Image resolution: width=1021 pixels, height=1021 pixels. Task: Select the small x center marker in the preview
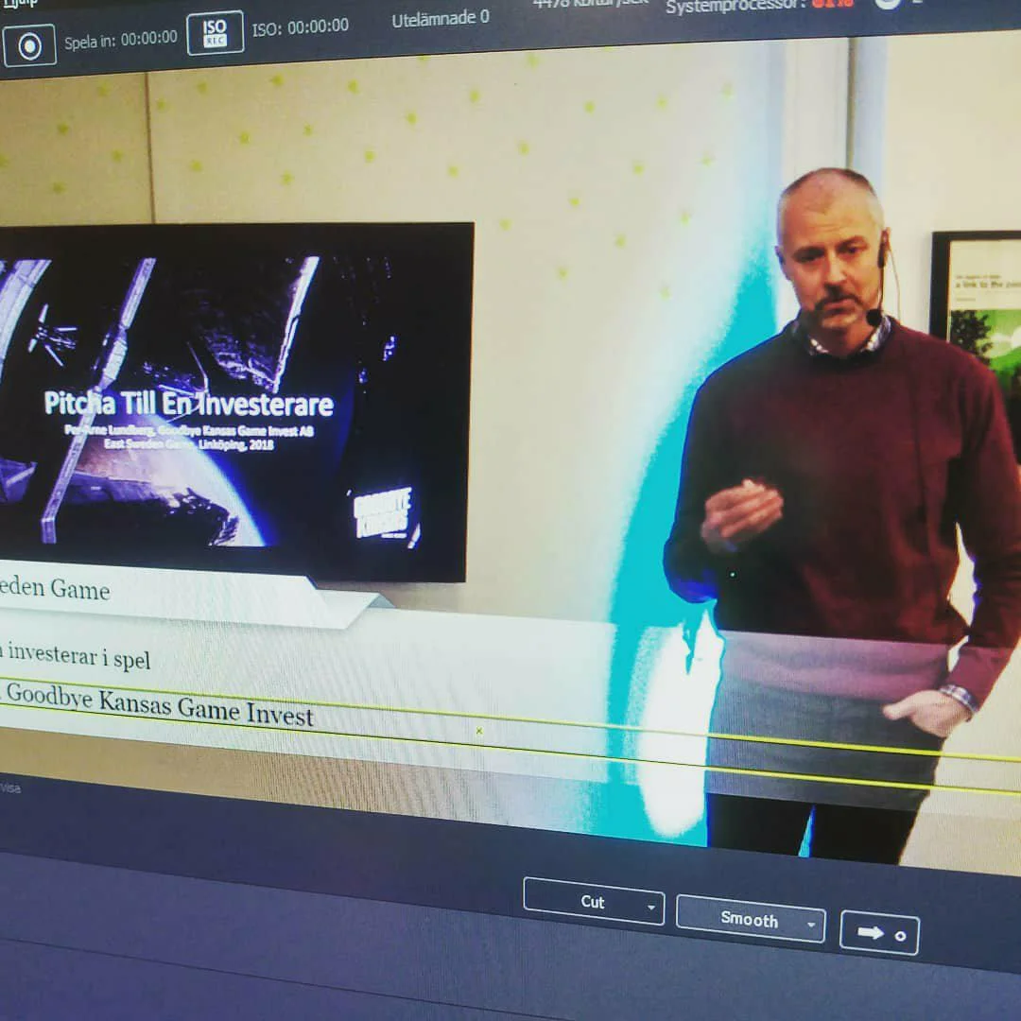(x=479, y=731)
